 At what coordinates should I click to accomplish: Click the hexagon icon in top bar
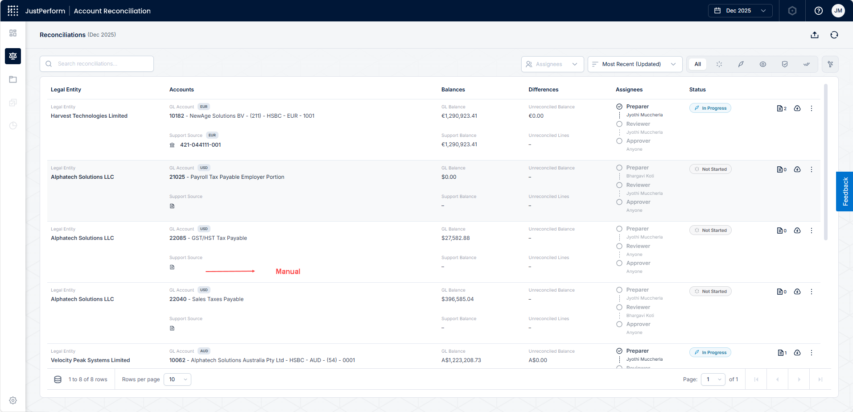point(792,11)
